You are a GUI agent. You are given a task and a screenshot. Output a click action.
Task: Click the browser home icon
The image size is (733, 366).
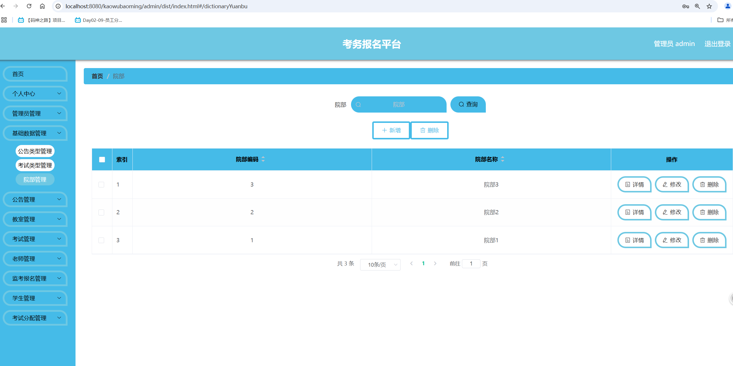[42, 6]
